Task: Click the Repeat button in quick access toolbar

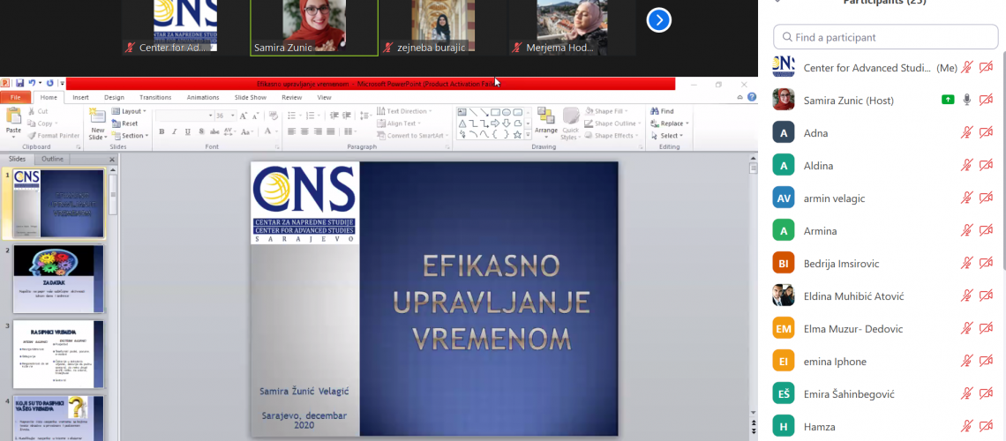Action: click(x=50, y=83)
